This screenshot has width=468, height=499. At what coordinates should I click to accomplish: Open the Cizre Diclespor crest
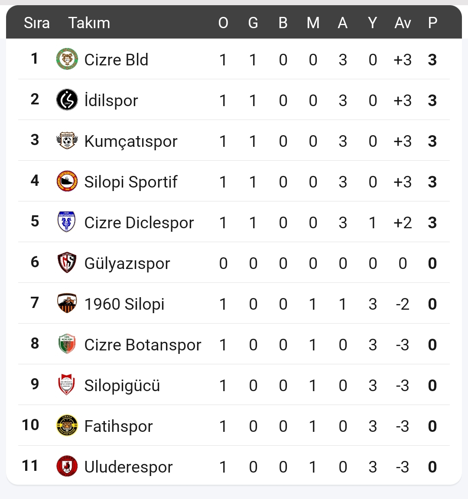[x=67, y=222]
